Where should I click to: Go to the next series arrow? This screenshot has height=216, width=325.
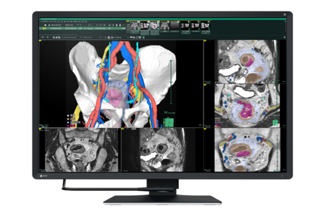click(105, 37)
